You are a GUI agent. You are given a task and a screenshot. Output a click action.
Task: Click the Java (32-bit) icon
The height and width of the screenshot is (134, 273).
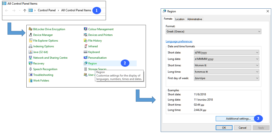coord(30,52)
